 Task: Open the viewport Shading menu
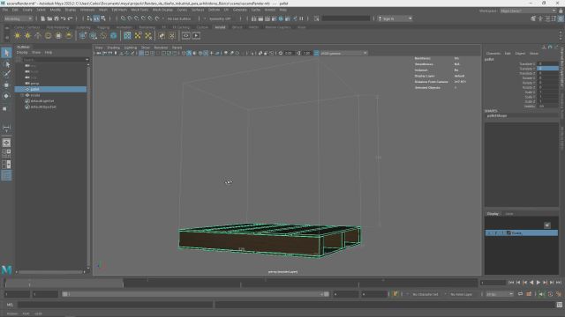114,48
